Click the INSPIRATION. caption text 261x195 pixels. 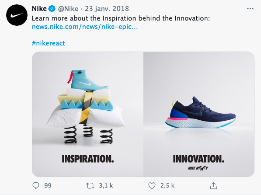coord(88,159)
